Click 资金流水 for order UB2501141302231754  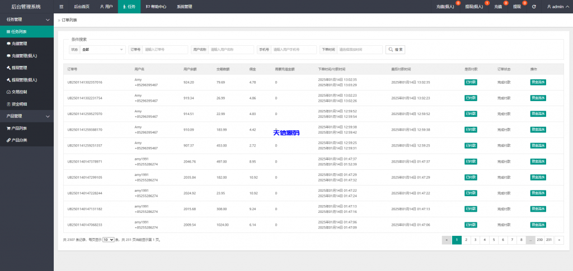click(538, 98)
